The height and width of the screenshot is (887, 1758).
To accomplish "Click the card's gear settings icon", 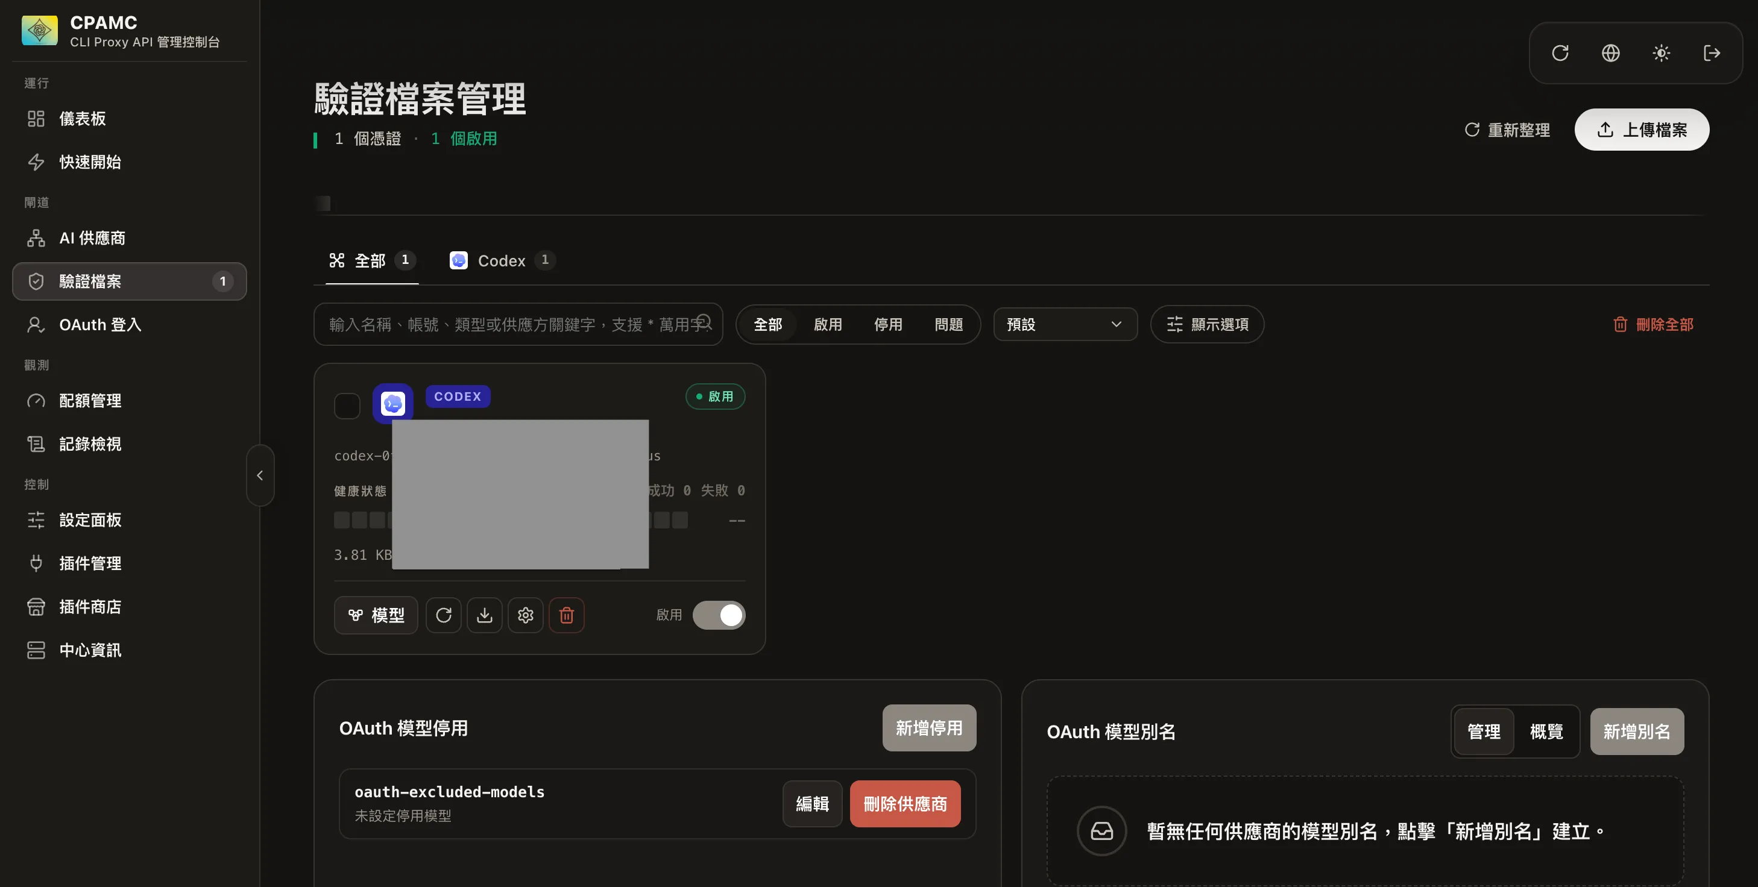I will point(526,615).
